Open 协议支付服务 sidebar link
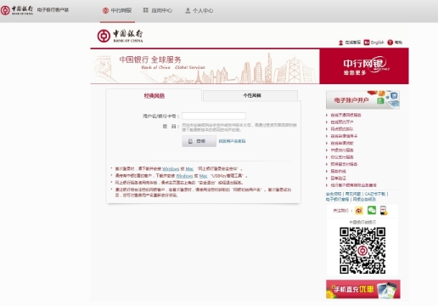438x306 pixels. 342,157
